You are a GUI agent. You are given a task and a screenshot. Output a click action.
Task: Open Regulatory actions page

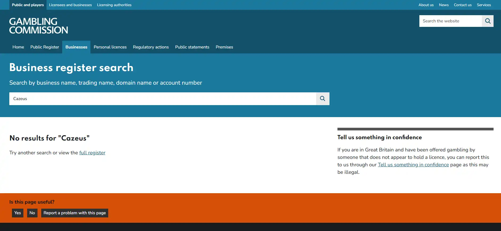click(x=151, y=47)
